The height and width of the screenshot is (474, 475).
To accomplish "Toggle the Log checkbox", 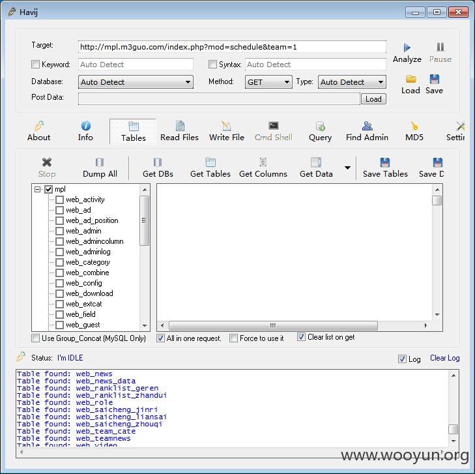I will point(402,359).
